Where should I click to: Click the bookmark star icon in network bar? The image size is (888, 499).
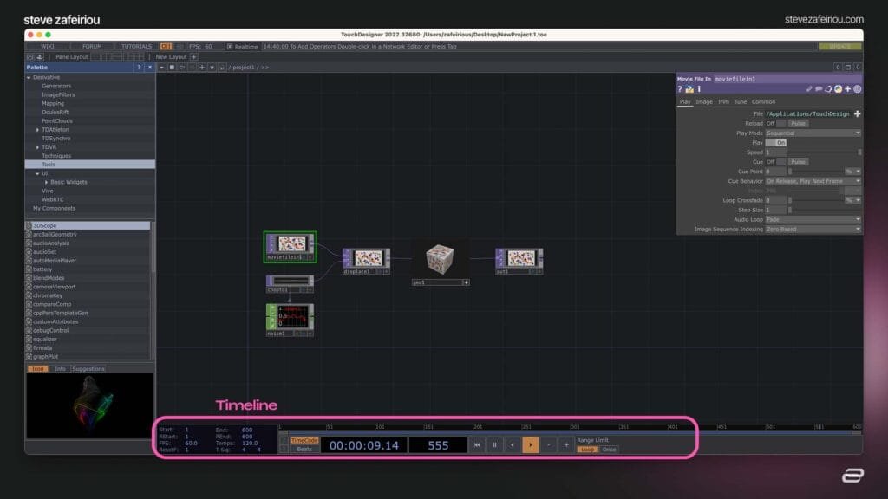coord(212,68)
